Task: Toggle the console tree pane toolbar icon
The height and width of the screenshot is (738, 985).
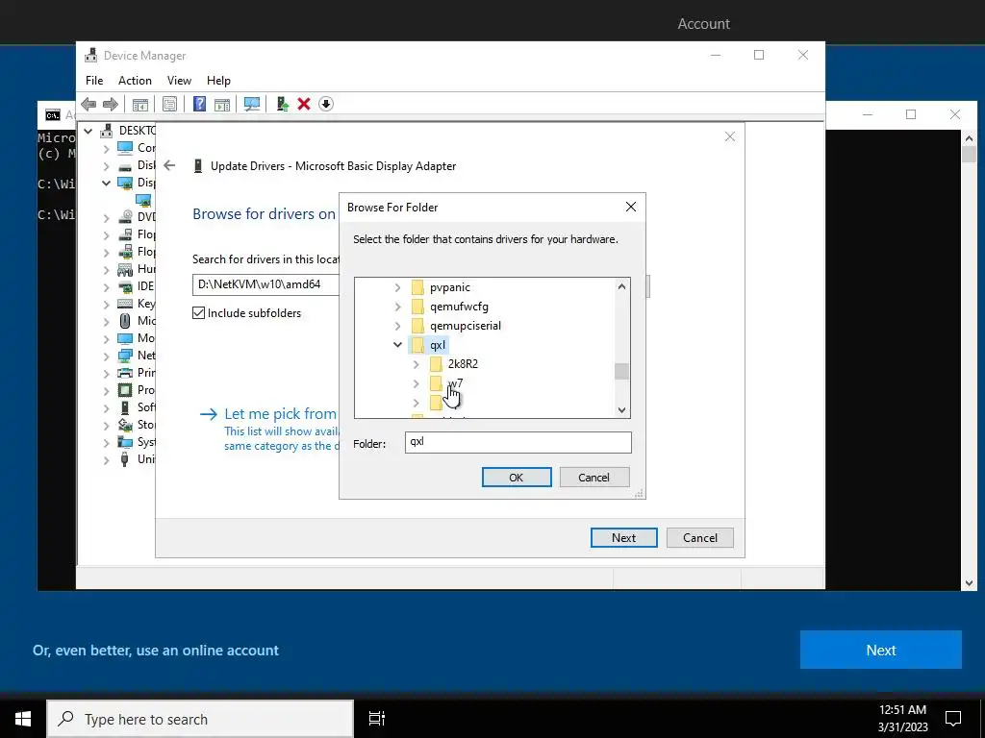Action: point(140,104)
